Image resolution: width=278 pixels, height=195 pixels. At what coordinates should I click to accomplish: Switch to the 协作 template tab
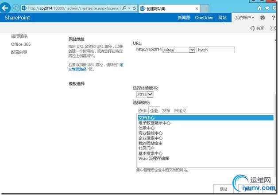click(142, 110)
